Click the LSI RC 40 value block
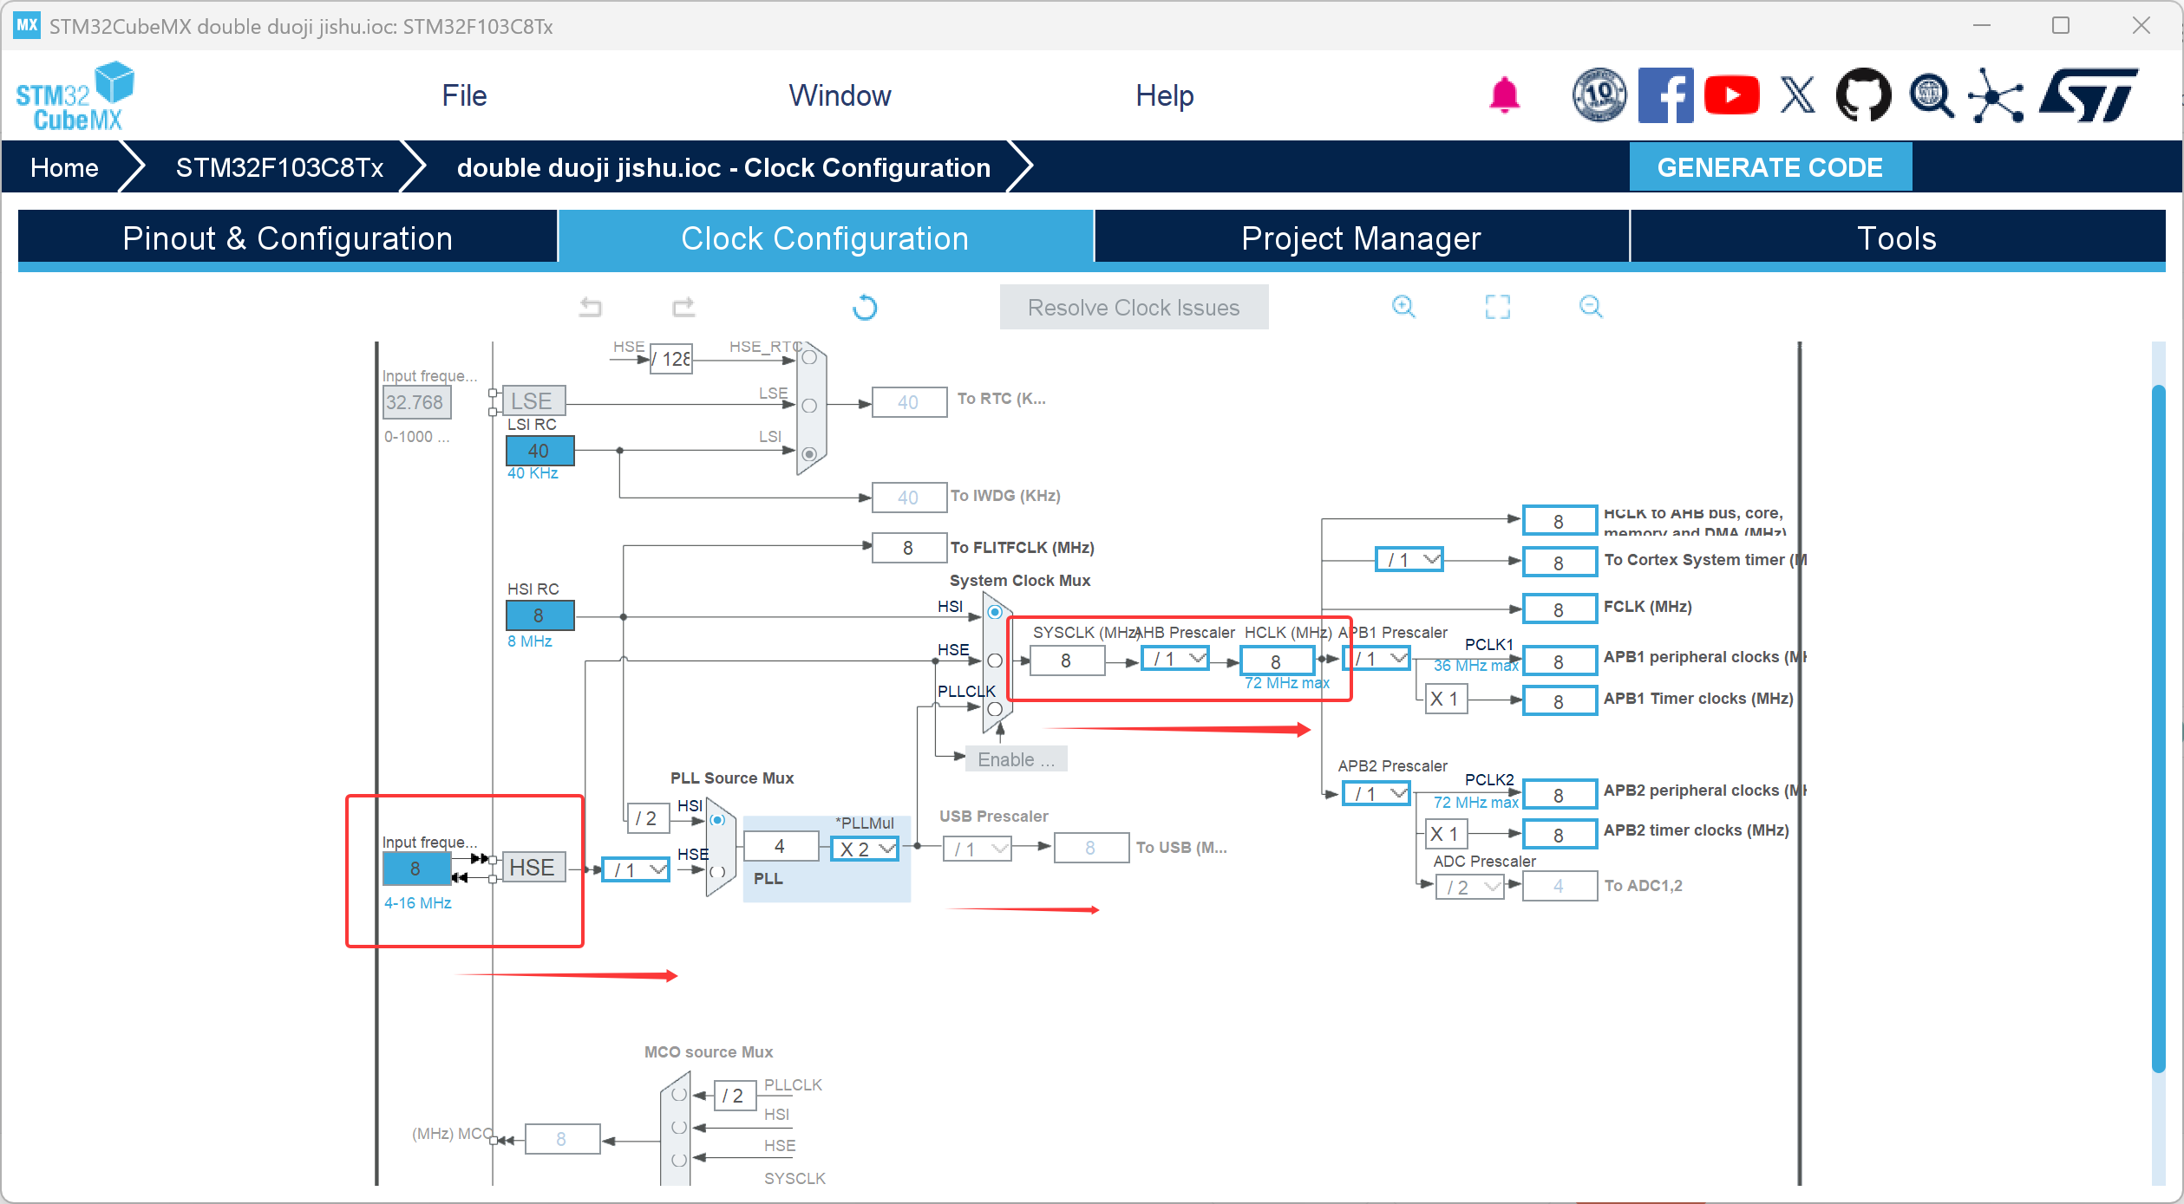The width and height of the screenshot is (2184, 1204). pyautogui.click(x=539, y=451)
